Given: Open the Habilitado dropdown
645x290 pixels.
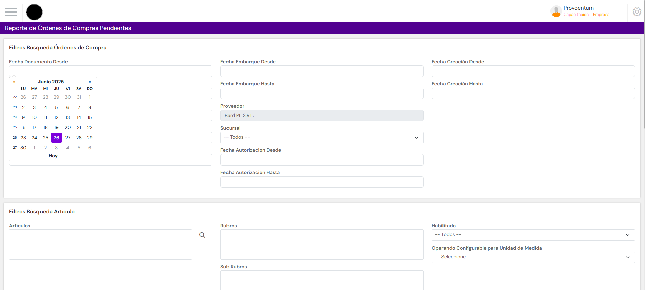Looking at the screenshot, I should pos(533,235).
